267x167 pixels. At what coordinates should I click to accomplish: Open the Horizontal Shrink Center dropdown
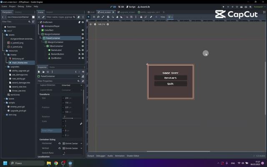(x=72, y=144)
